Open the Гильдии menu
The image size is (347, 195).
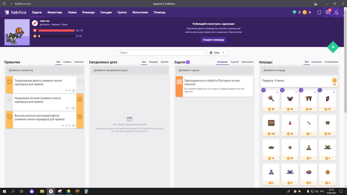pos(106,12)
